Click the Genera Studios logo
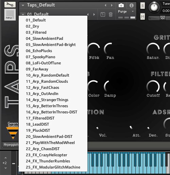 point(13,130)
